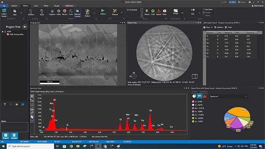Screen dimensions: 265x149
Task: Click the top spectrum toolbar expand icon
Action: 32,96
